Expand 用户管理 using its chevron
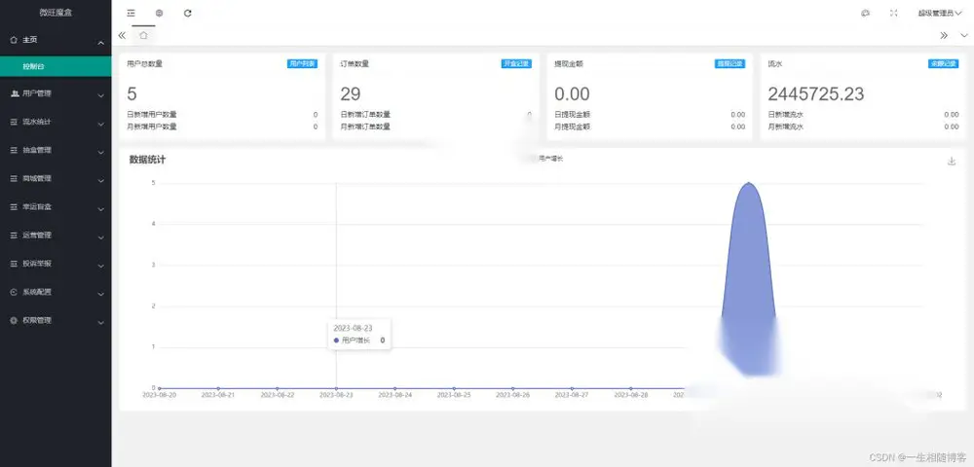The image size is (974, 467). pos(100,96)
